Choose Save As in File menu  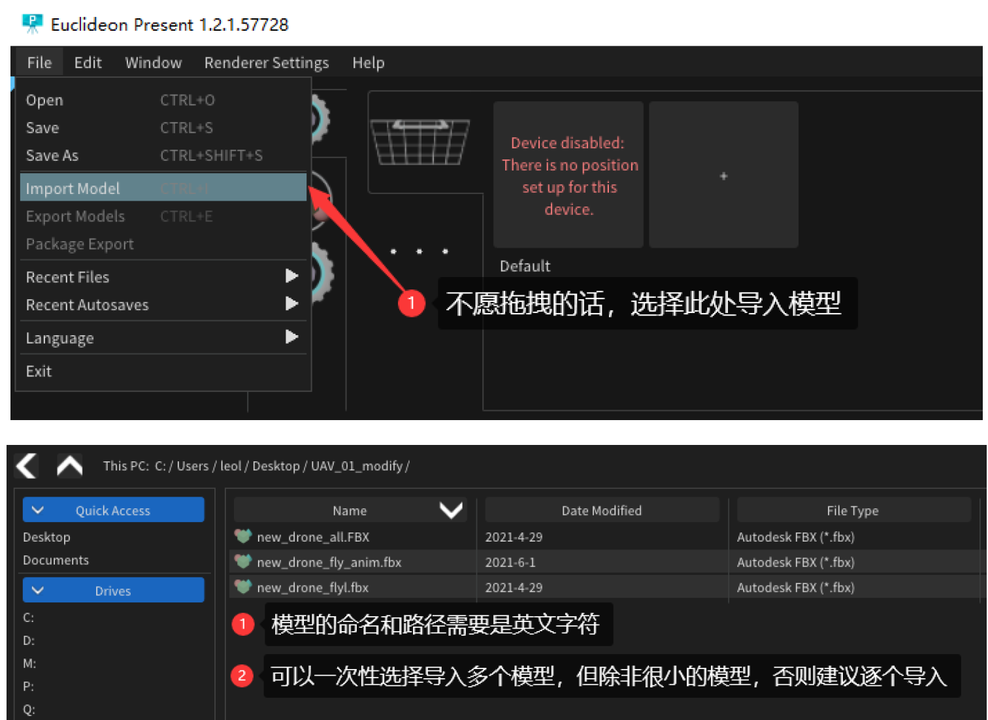click(x=163, y=155)
